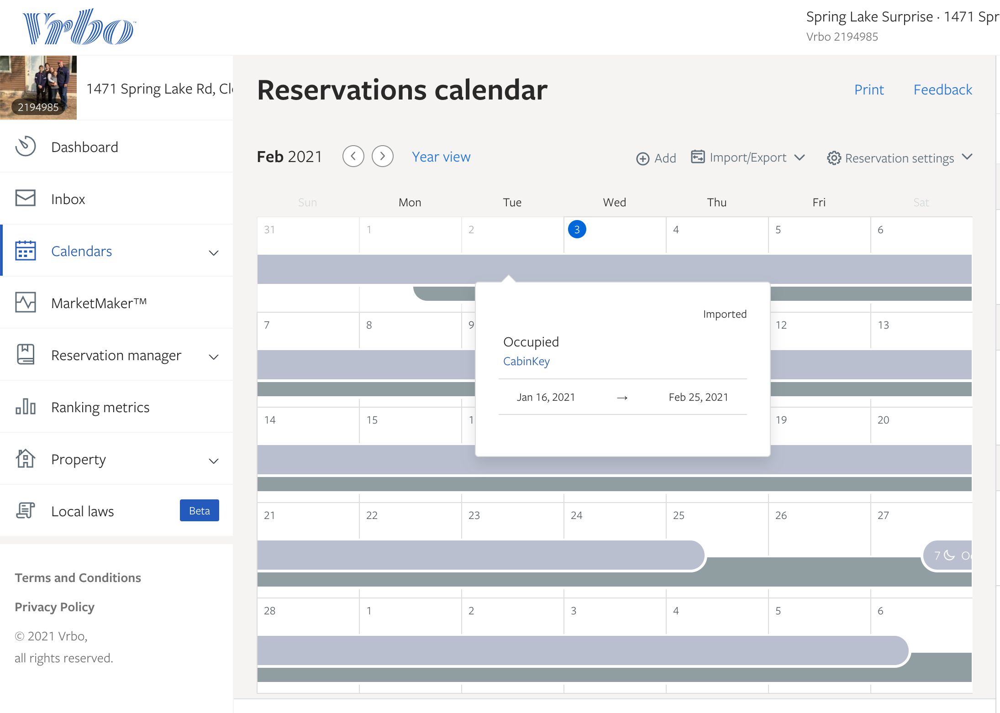1000x713 pixels.
Task: Click the Property sidebar icon
Action: coord(25,459)
